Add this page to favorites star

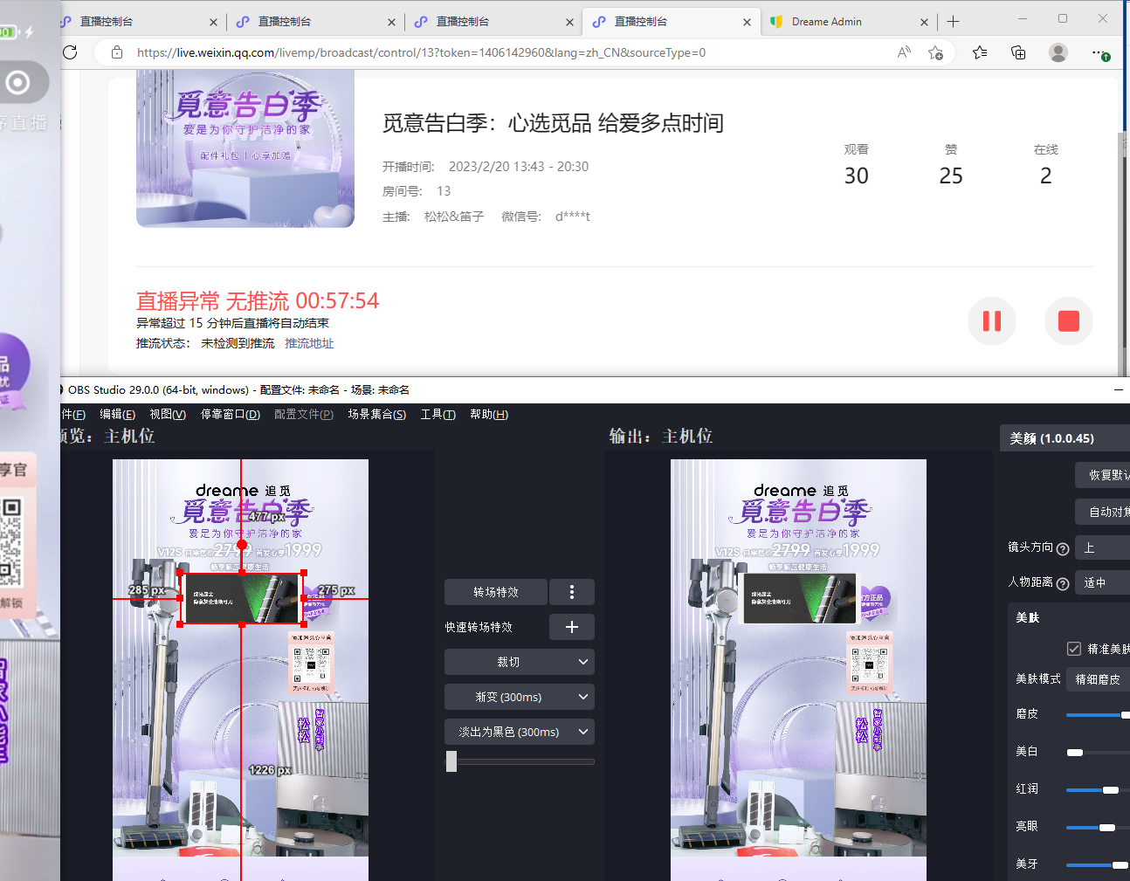coord(935,52)
